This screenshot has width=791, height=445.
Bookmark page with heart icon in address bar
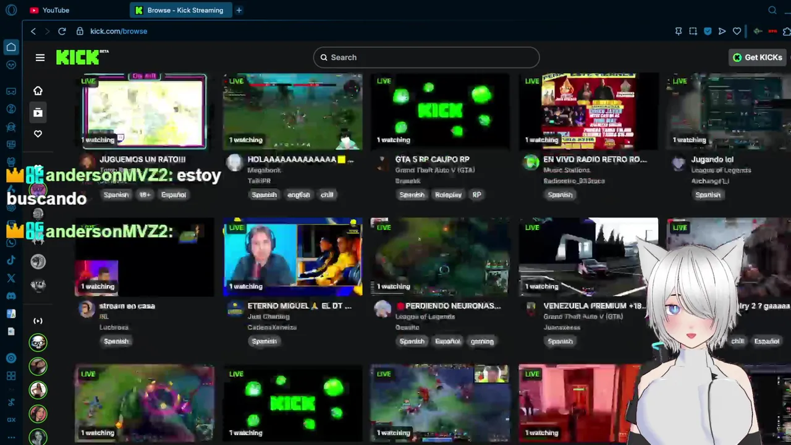coord(737,31)
